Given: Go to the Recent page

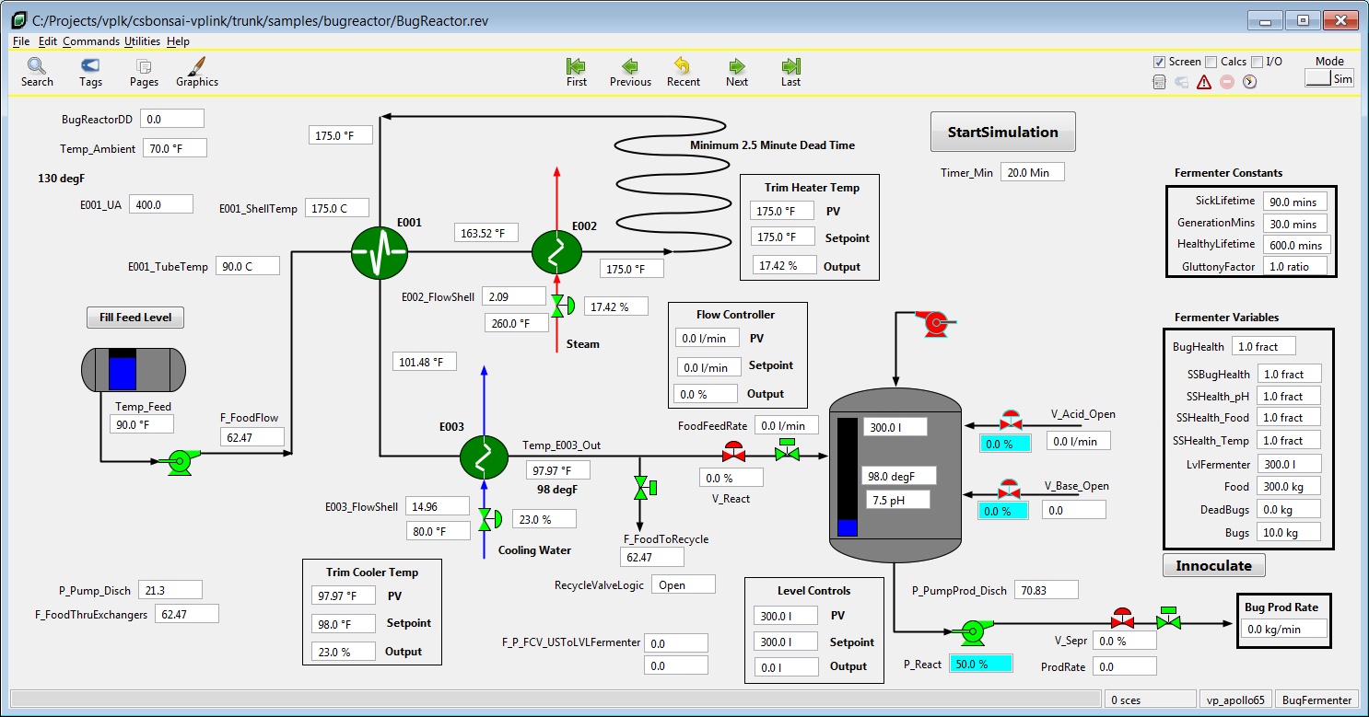Looking at the screenshot, I should [x=684, y=72].
